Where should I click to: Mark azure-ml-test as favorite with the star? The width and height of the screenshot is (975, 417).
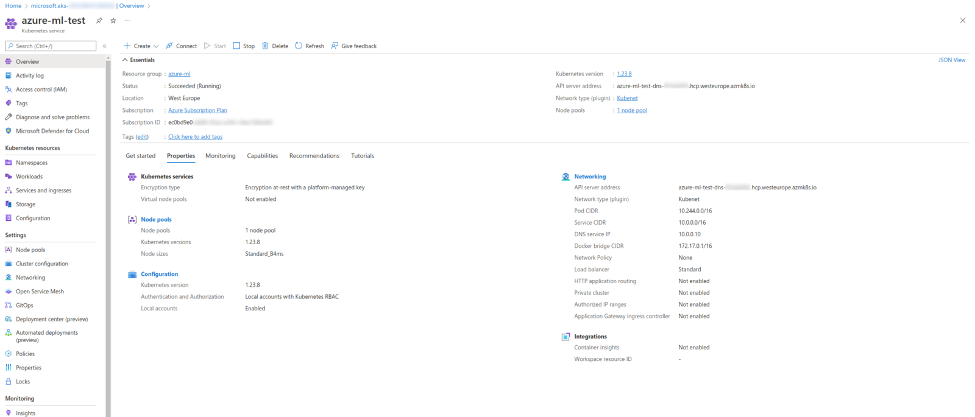tap(113, 20)
